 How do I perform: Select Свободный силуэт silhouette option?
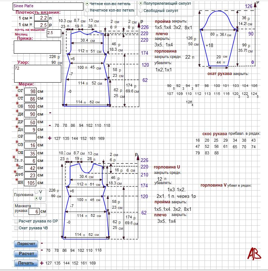(x=141, y=11)
